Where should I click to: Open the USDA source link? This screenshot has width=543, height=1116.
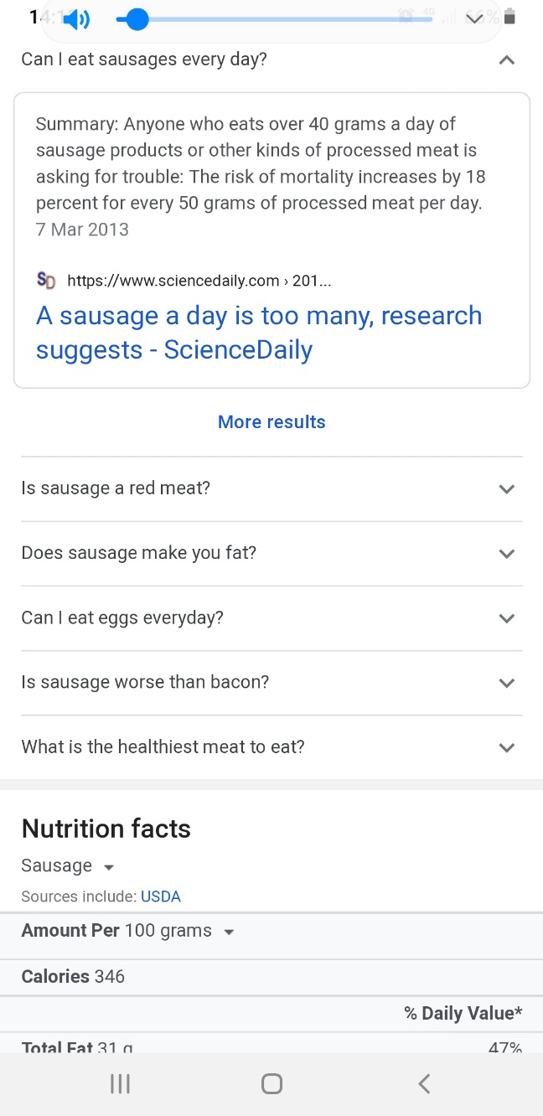pyautogui.click(x=161, y=896)
